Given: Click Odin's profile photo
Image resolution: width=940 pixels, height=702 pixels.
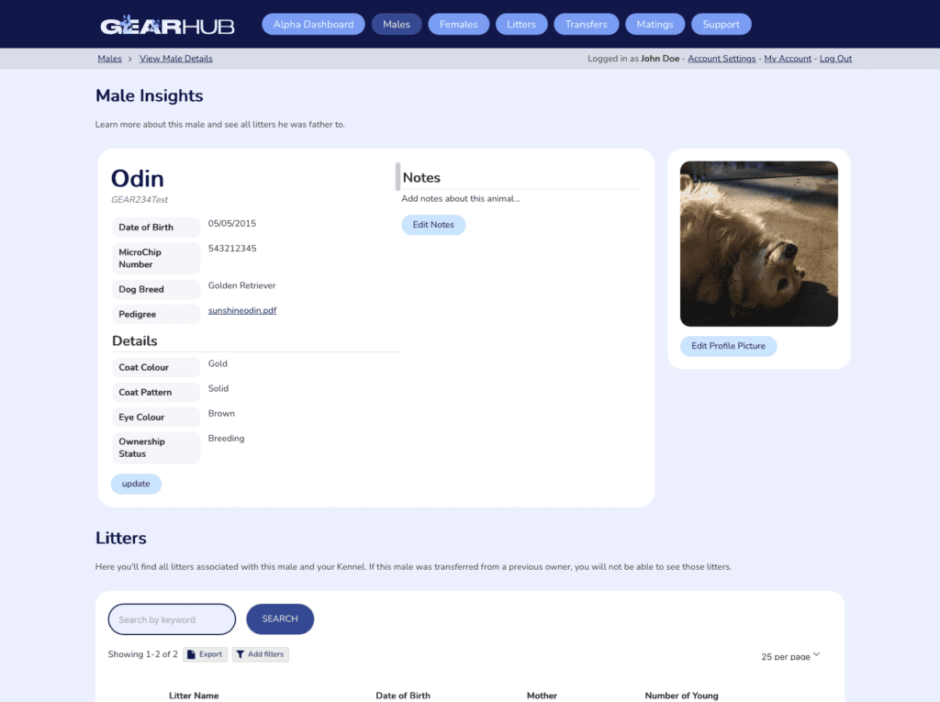Looking at the screenshot, I should click(759, 244).
